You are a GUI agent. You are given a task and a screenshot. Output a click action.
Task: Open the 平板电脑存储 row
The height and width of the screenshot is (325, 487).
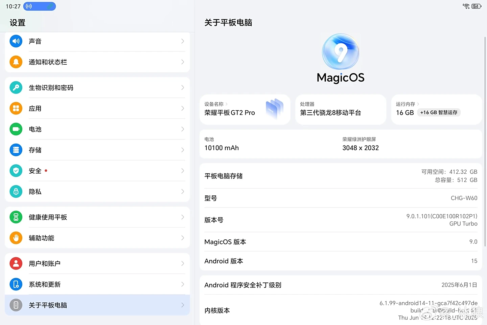tap(341, 176)
